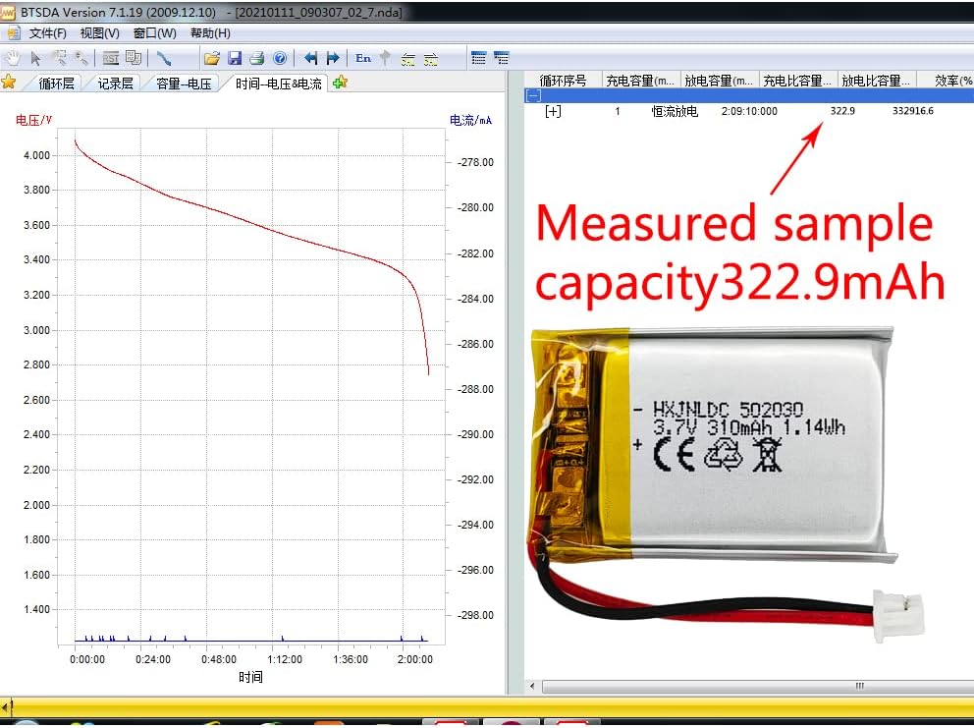Image resolution: width=974 pixels, height=728 pixels.
Task: Pick the magnifier zoom tool
Action: tap(81, 58)
